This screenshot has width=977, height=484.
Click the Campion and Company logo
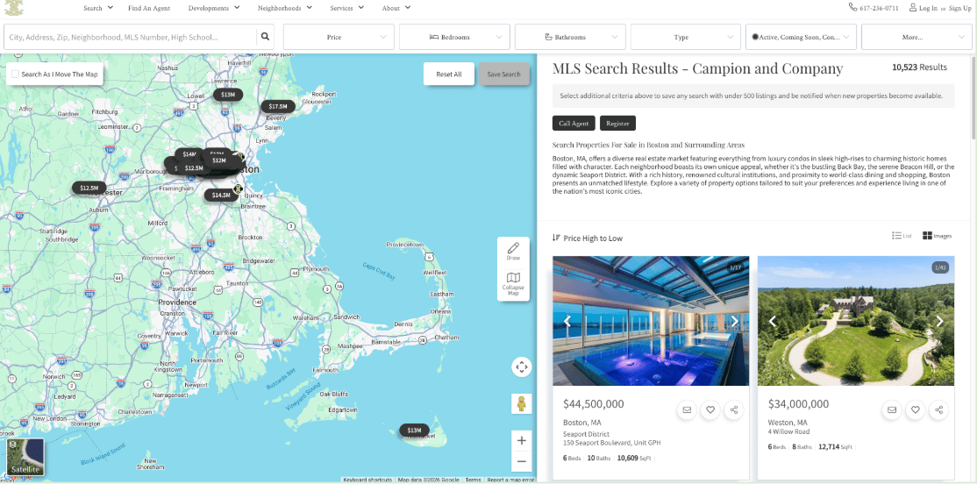(15, 8)
